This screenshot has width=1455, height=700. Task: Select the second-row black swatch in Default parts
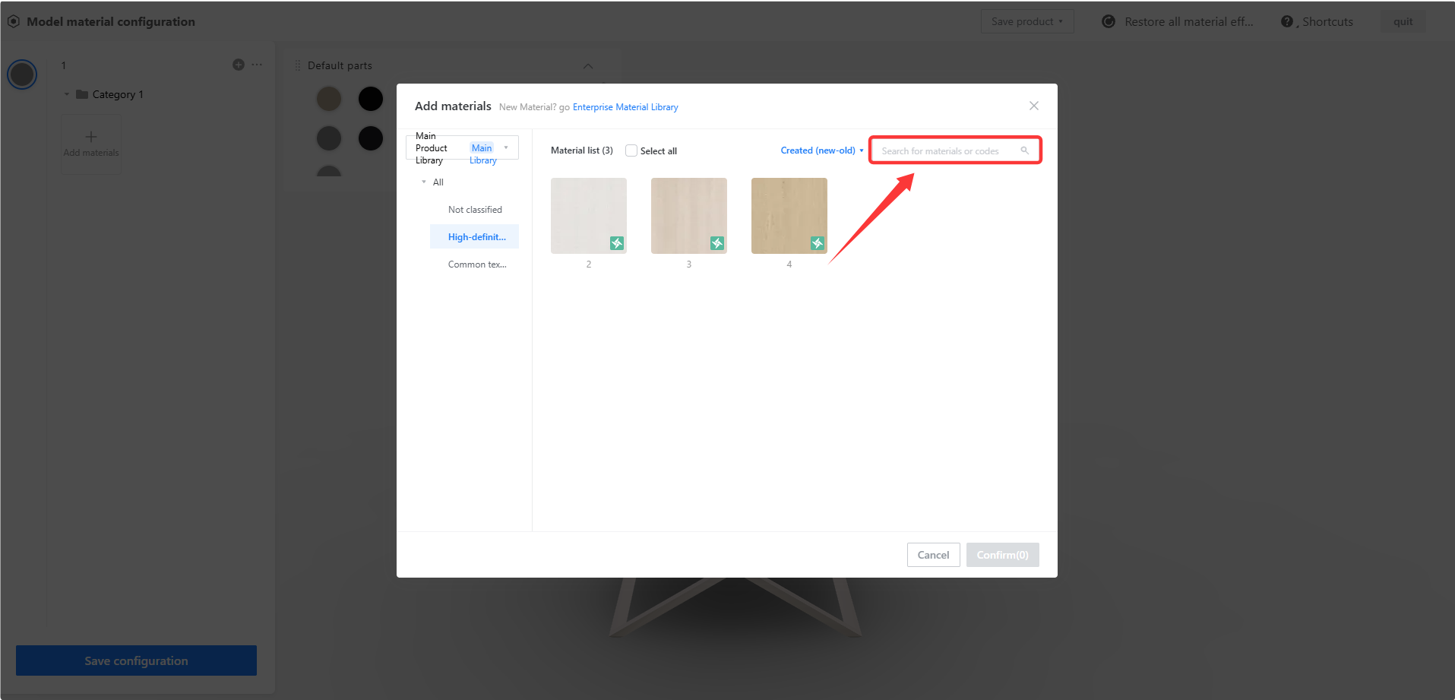point(371,138)
